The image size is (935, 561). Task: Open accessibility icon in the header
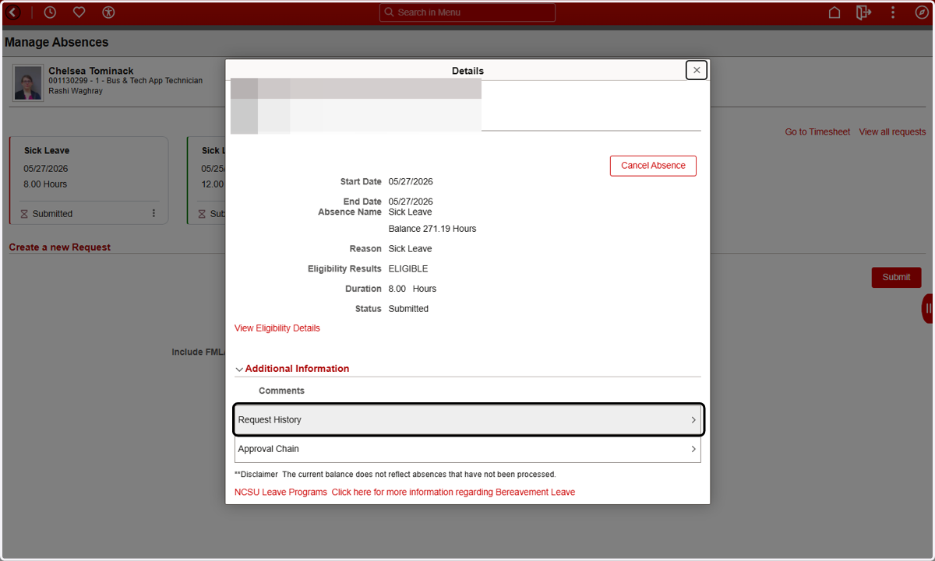[108, 12]
